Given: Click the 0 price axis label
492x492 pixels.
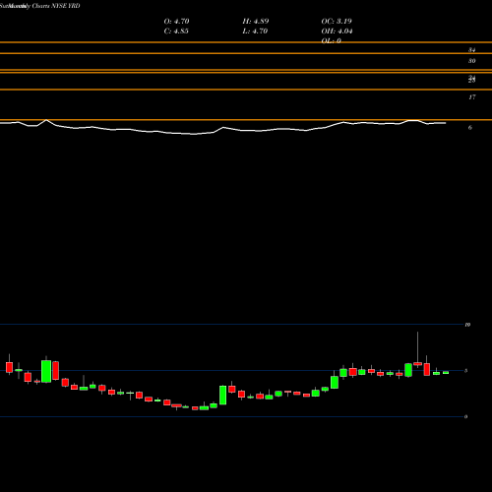Looking at the screenshot, I should pyautogui.click(x=465, y=417).
